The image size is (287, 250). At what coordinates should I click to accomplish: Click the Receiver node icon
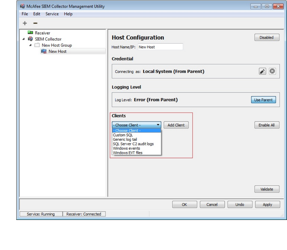pos(30,33)
